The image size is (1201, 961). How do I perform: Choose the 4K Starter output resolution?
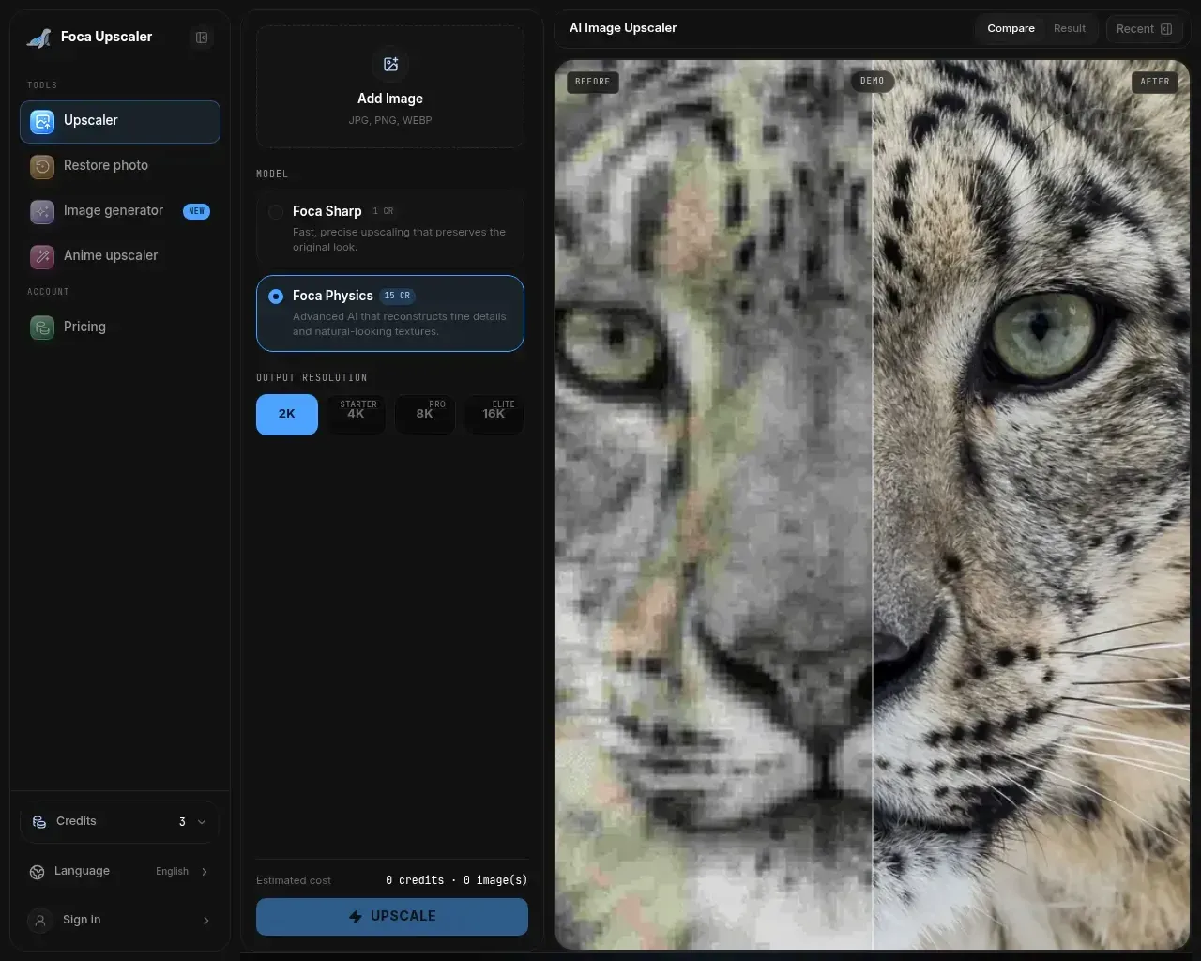coord(356,414)
